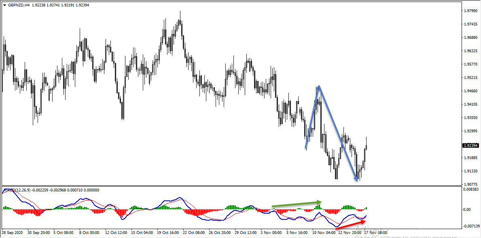The width and height of the screenshot is (481, 238).
Task: Click the 1.94105 price axis label
Action: click(x=470, y=104)
